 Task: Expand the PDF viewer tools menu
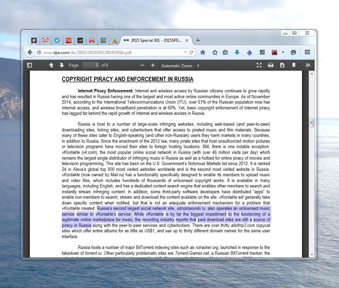(x=307, y=65)
